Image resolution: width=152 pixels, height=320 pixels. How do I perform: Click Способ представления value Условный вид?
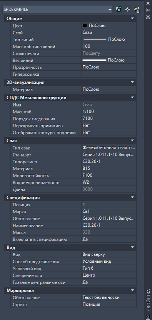click(109, 262)
